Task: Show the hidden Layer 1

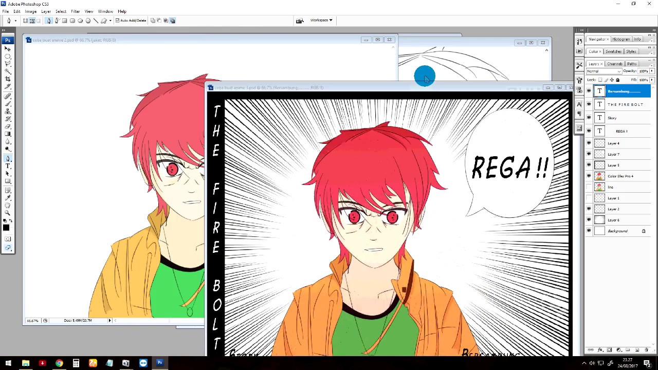Action: click(x=589, y=198)
